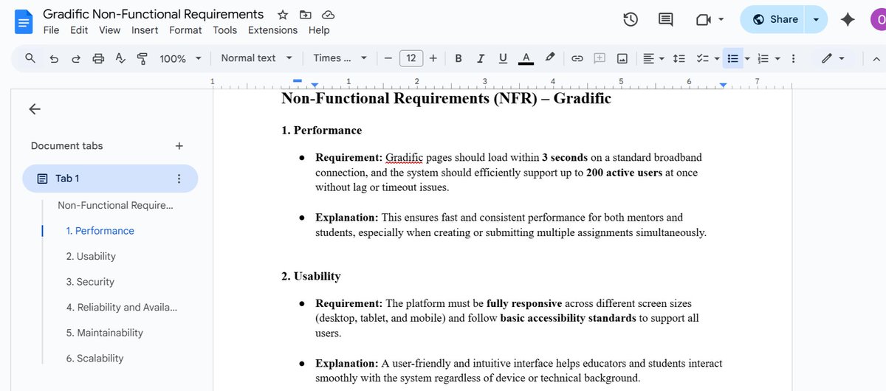Expand checklist options arrow

point(717,58)
